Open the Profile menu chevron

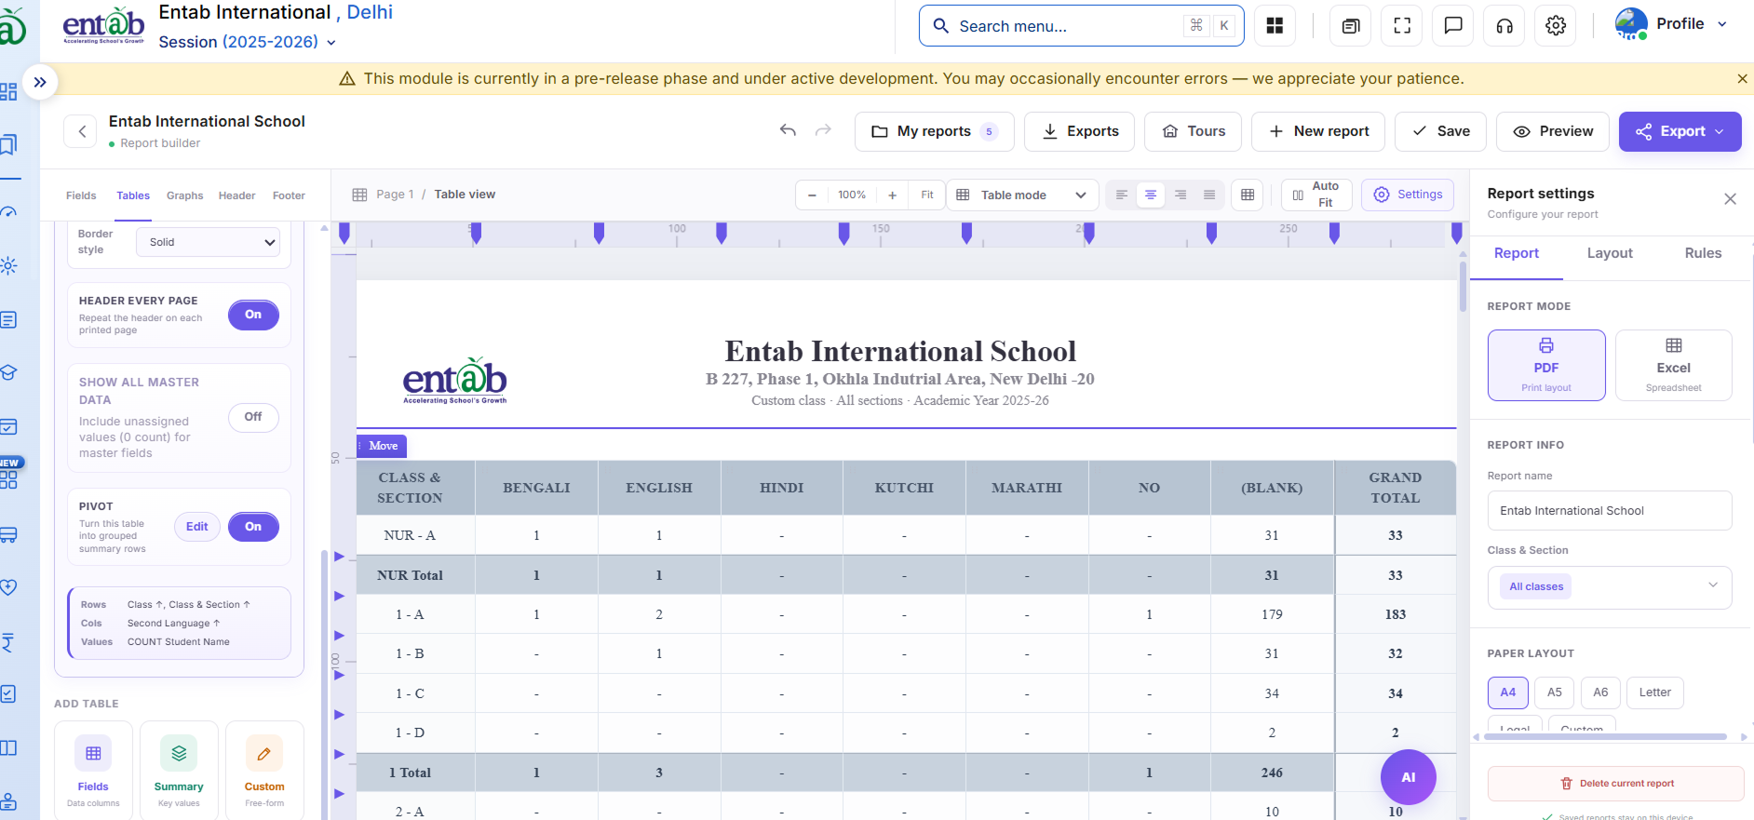(1722, 24)
